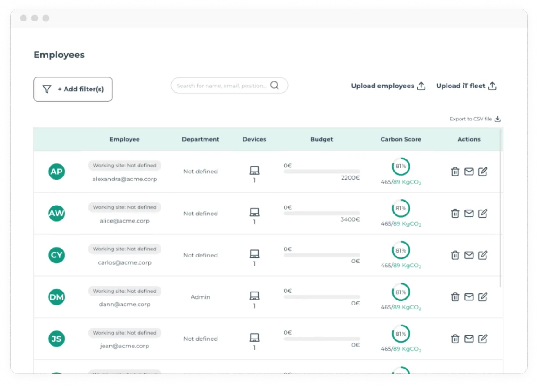The height and width of the screenshot is (386, 538).
Task: Click the Department column header
Action: [200, 139]
